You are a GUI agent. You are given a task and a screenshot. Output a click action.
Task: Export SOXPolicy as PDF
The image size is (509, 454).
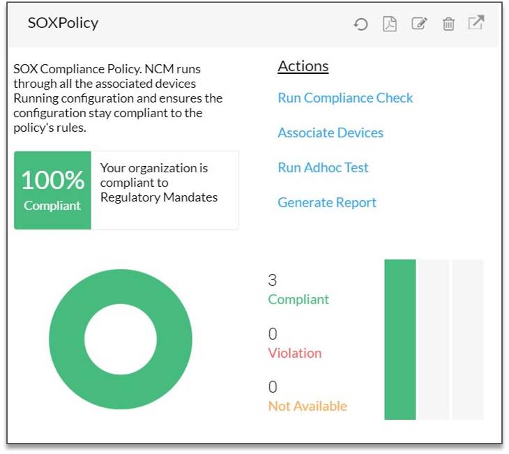pos(390,24)
